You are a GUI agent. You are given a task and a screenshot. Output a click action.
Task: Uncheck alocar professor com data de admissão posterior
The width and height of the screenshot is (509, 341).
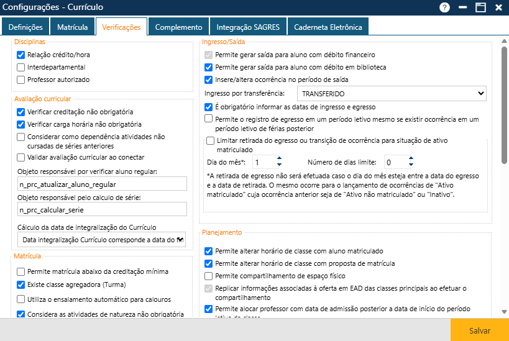click(208, 309)
